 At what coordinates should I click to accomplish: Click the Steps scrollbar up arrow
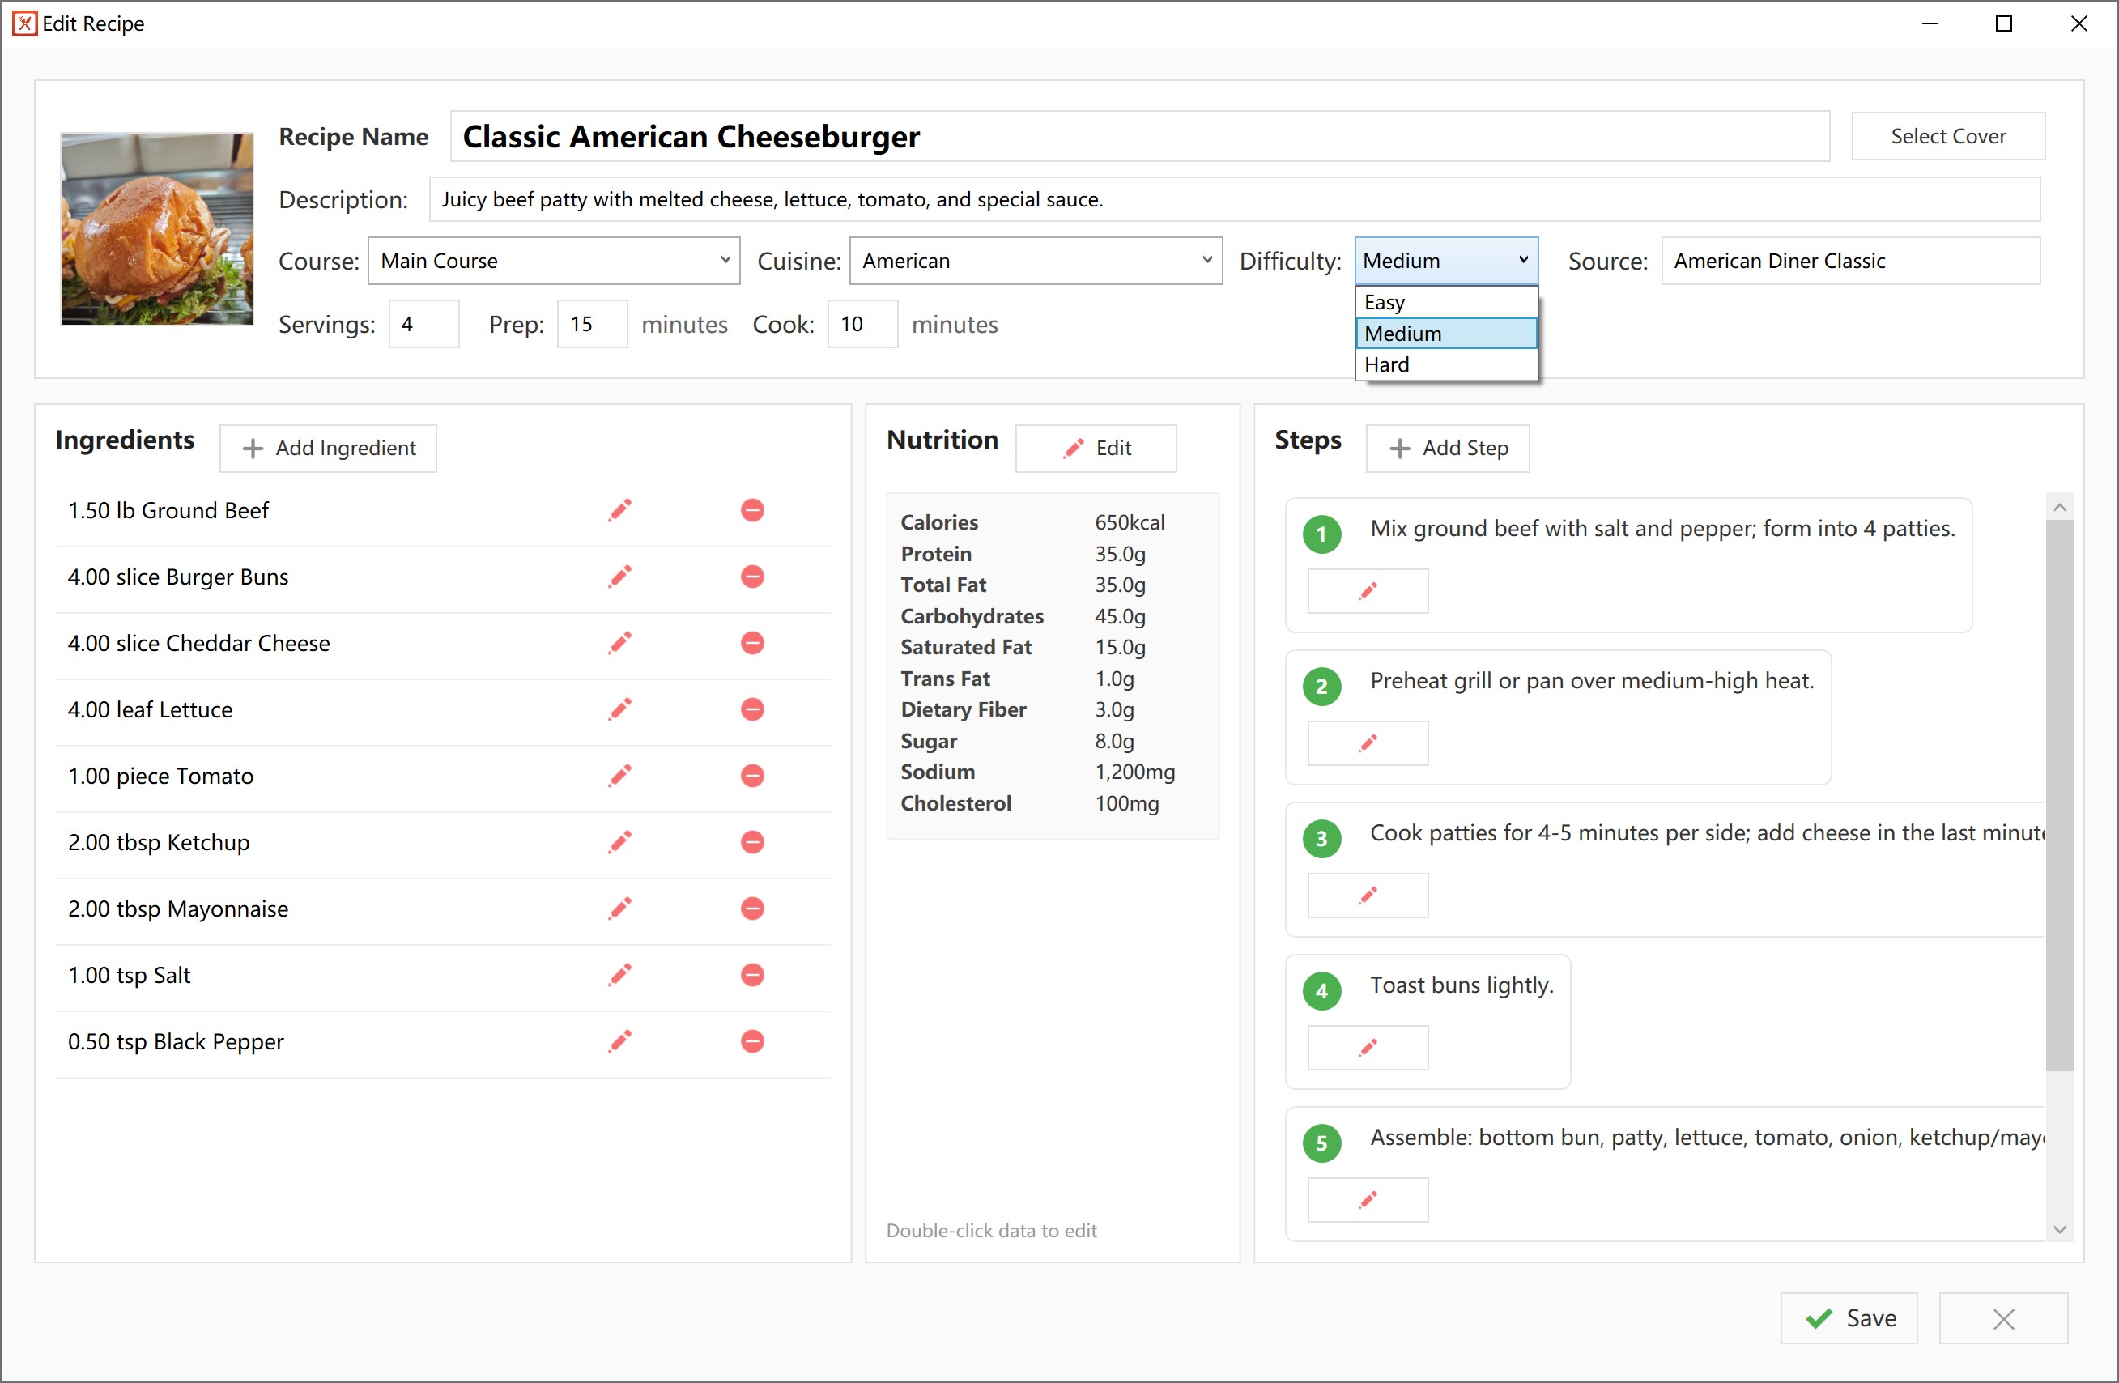click(2058, 507)
